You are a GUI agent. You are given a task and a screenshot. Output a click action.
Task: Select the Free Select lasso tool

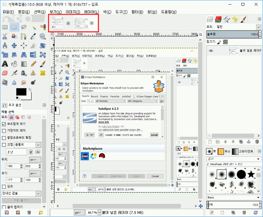click(x=24, y=27)
